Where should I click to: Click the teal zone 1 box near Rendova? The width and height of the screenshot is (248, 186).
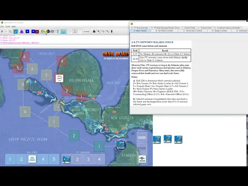coord(99,146)
